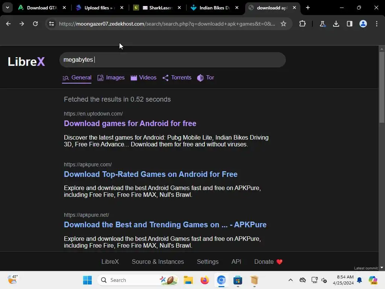This screenshot has width=385, height=289.
Task: Open the cloud sync tray icon
Action: pyautogui.click(x=303, y=280)
